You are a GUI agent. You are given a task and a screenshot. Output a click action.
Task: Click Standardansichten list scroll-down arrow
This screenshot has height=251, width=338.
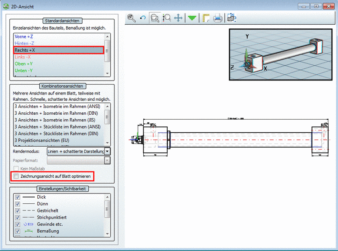pyautogui.click(x=107, y=73)
